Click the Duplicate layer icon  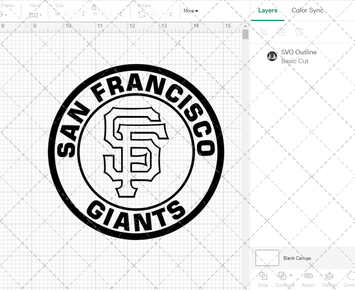coord(281,32)
